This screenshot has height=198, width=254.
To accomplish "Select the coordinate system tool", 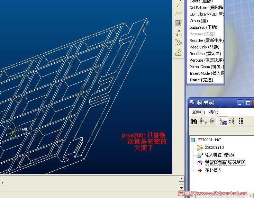I will (179, 43).
